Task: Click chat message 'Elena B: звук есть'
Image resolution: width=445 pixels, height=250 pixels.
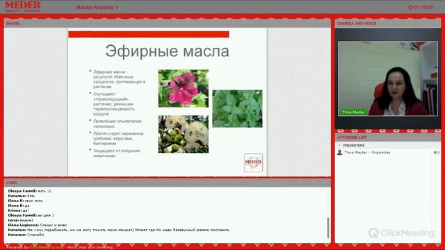Action: pyautogui.click(x=25, y=201)
